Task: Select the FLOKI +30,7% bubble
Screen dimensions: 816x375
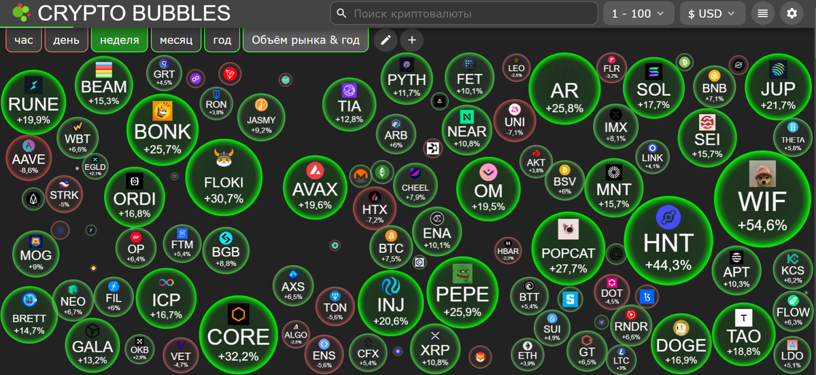Action: [x=224, y=178]
